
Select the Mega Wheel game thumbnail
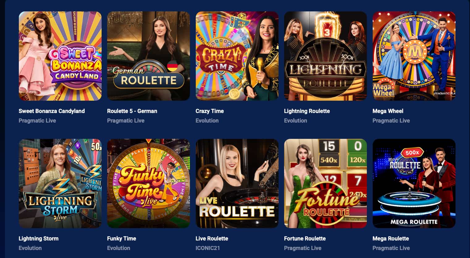414,56
